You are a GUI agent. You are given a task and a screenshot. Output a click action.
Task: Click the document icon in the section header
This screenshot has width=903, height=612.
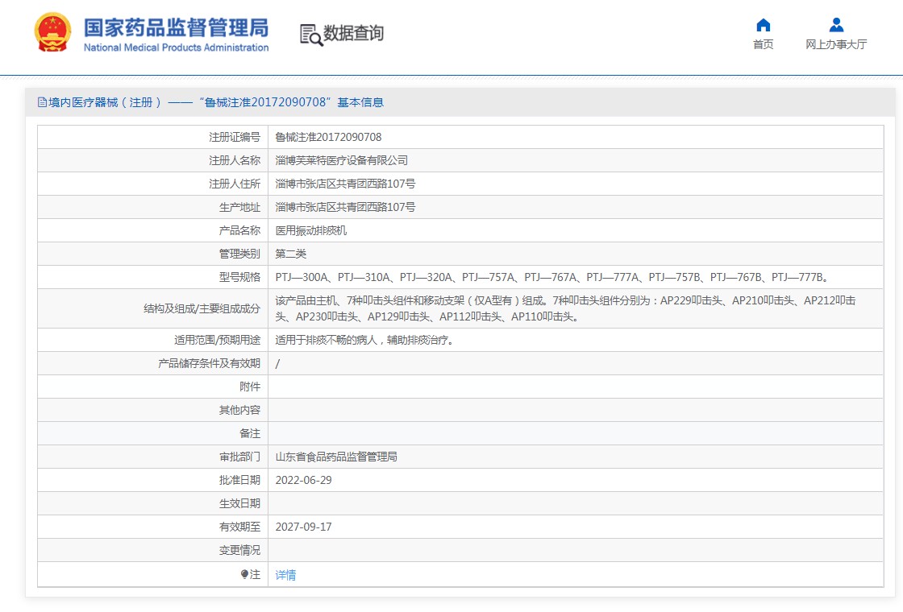click(42, 102)
